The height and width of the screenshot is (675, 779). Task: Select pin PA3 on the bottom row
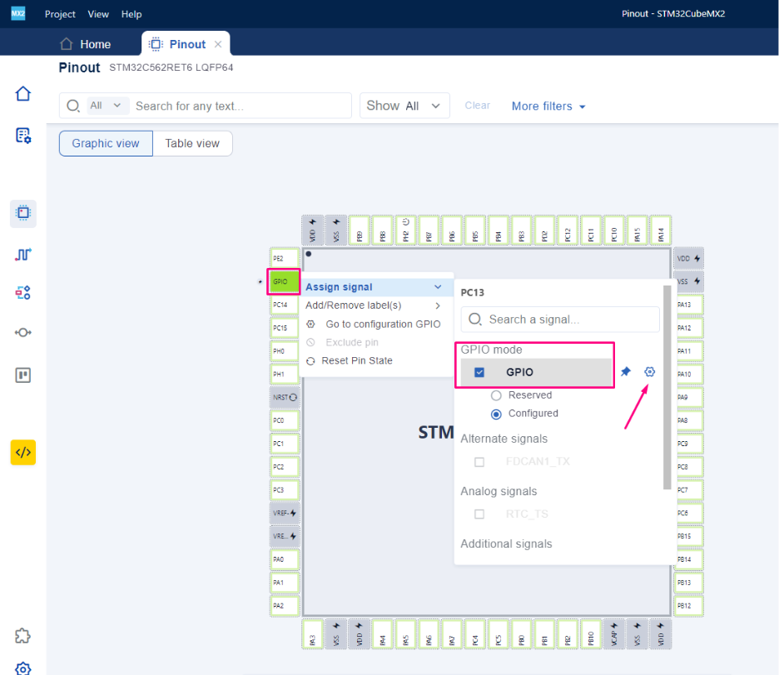click(x=312, y=634)
